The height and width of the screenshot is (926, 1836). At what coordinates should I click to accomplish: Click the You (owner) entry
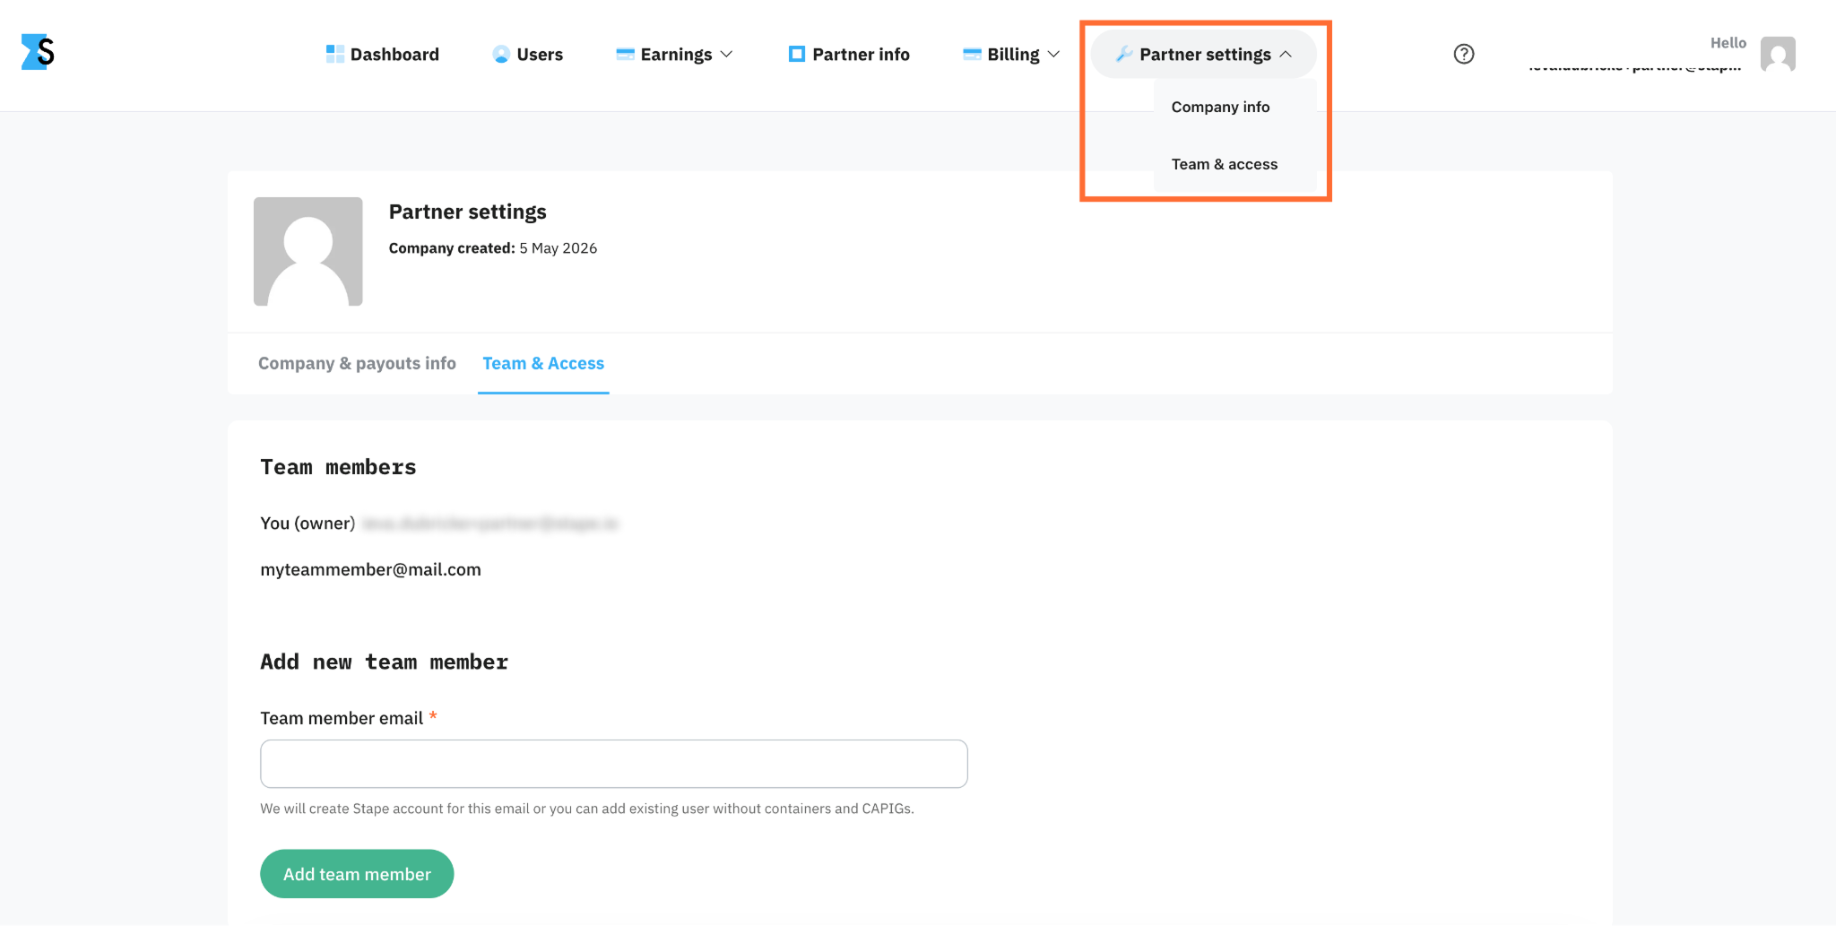307,523
